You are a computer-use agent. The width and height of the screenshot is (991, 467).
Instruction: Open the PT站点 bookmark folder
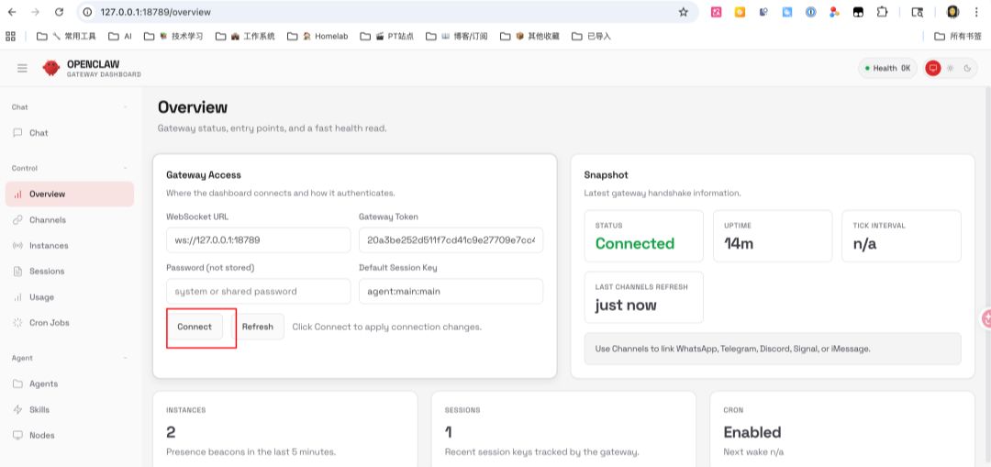(387, 36)
